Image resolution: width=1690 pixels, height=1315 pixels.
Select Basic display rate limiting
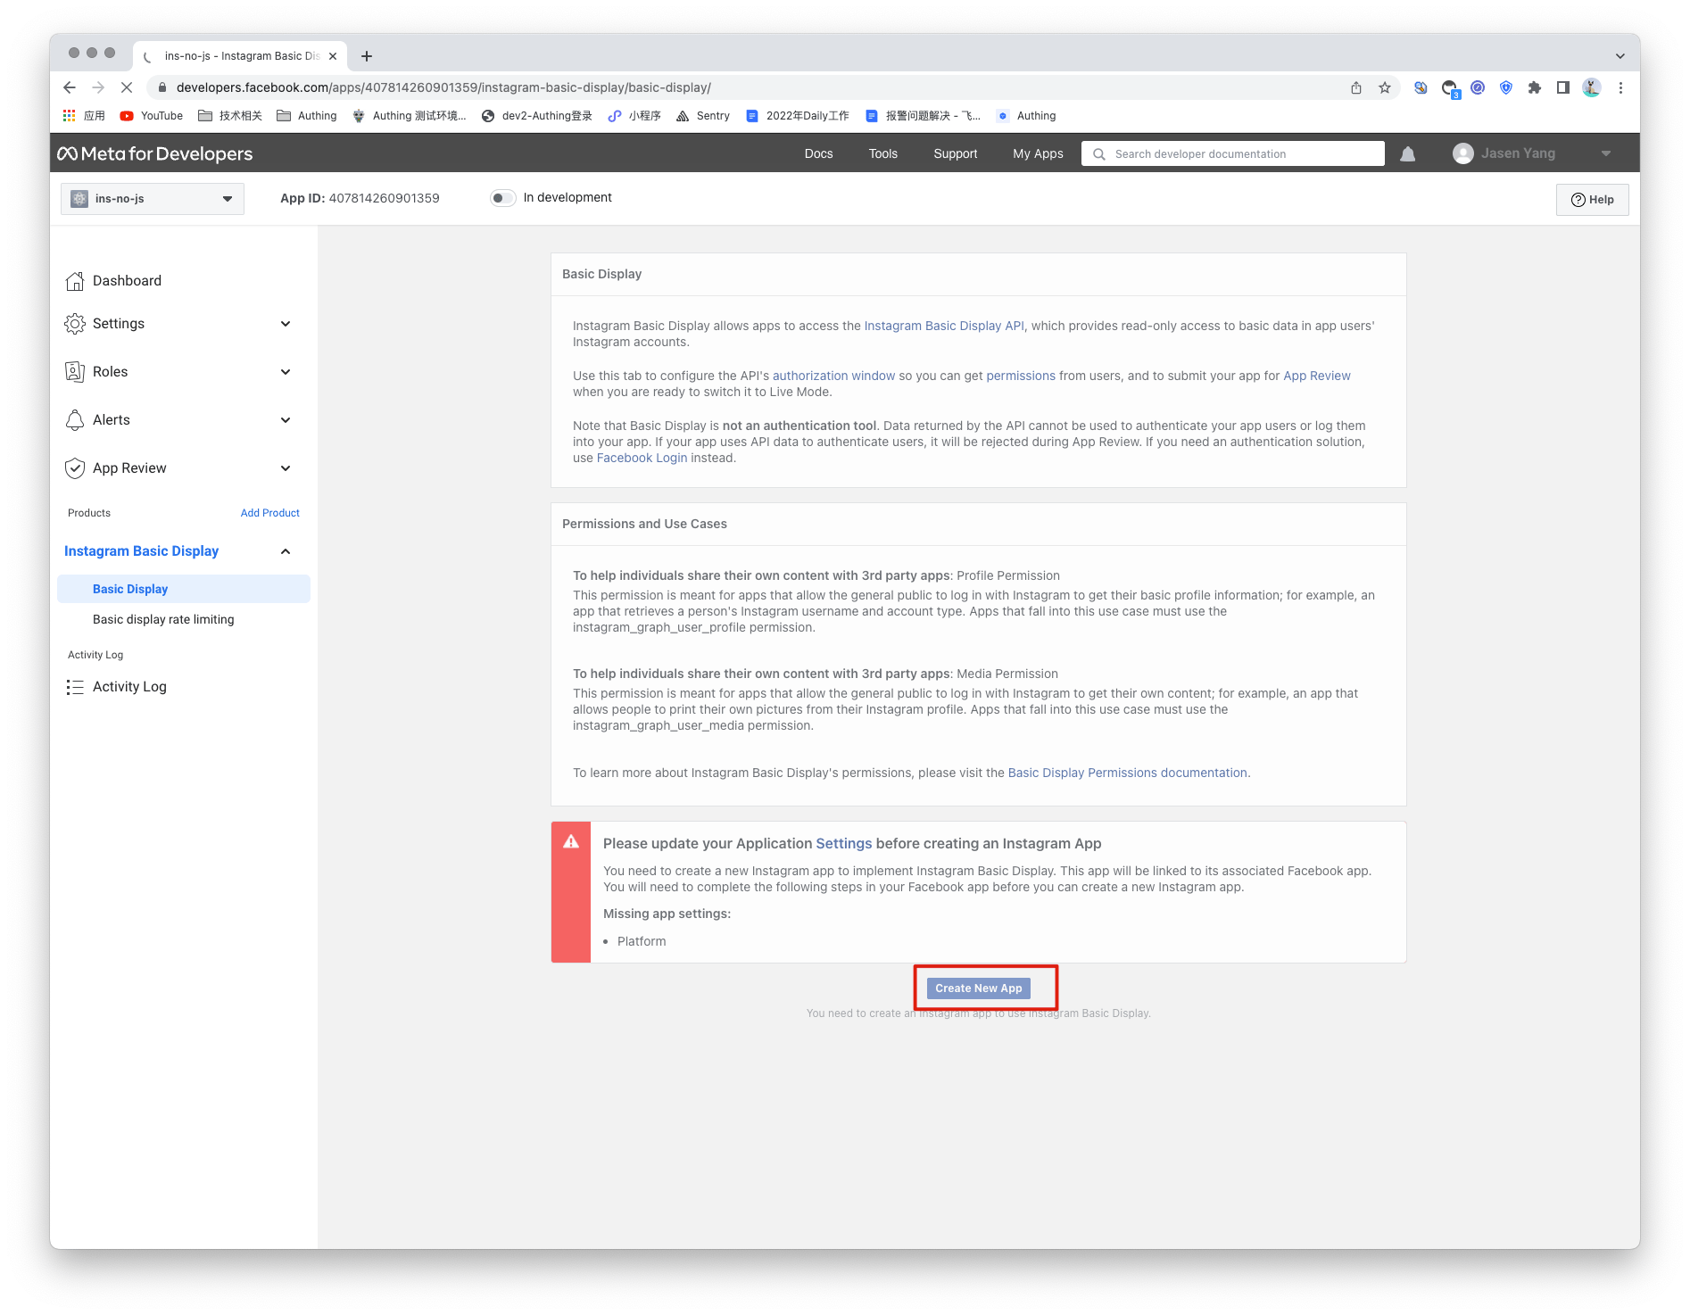pos(163,620)
